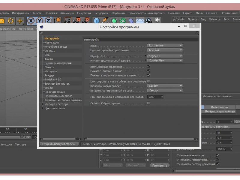Switch to Интерполяция ключей tab
The image size is (240, 180).
[x=220, y=111]
